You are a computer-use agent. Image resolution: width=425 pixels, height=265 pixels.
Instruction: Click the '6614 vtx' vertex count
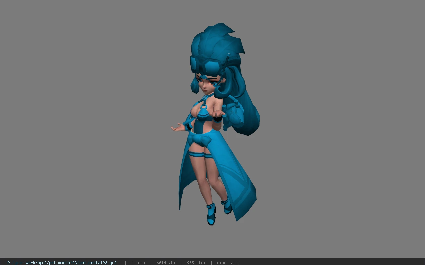[x=166, y=263]
